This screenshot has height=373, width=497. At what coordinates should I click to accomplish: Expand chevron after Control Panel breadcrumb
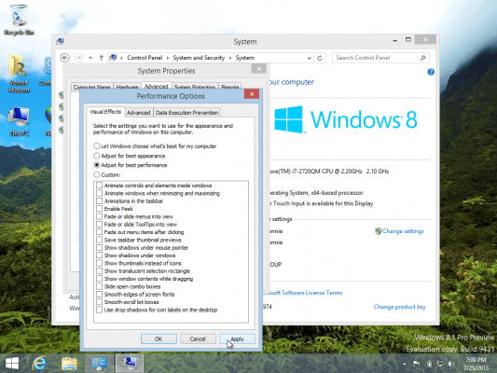[168, 58]
